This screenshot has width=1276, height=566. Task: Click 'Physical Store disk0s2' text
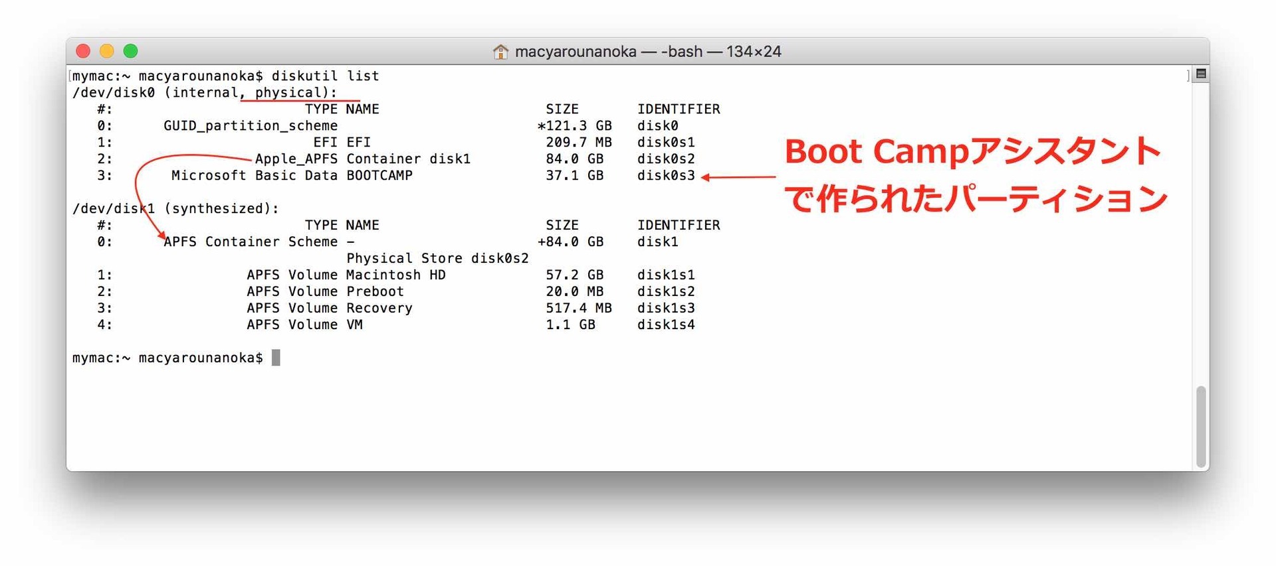pos(437,258)
